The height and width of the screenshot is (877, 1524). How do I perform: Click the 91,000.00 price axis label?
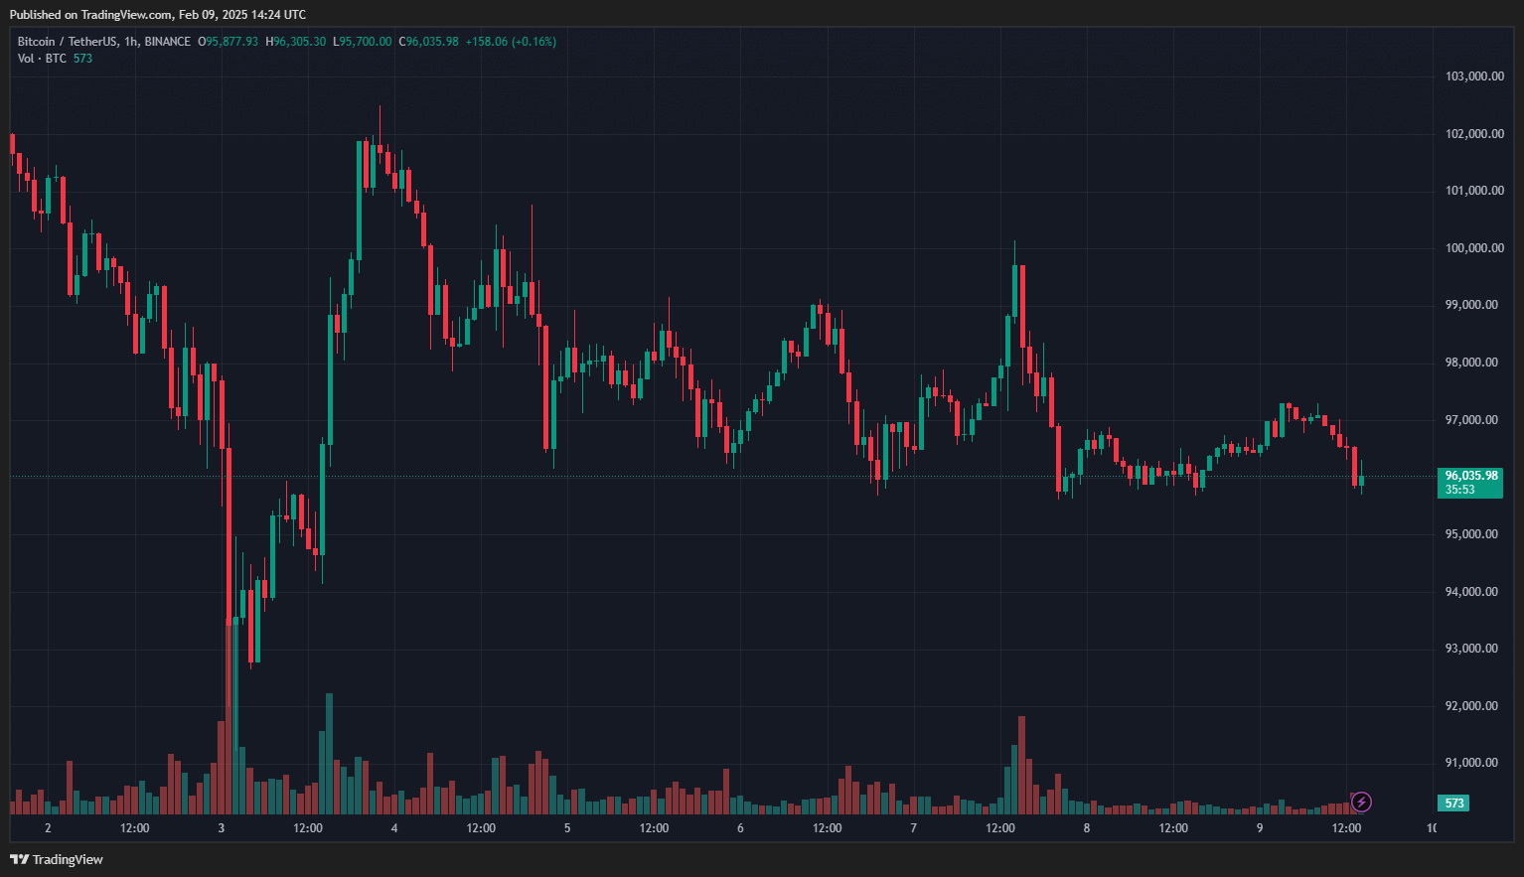[1471, 763]
